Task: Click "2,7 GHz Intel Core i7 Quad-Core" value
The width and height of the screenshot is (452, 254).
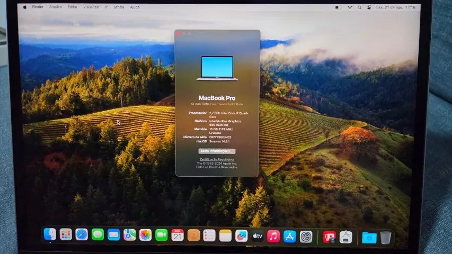Action: [x=228, y=115]
